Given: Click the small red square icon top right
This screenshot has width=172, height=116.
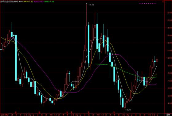Looking at the screenshot, I should pyautogui.click(x=163, y=2).
